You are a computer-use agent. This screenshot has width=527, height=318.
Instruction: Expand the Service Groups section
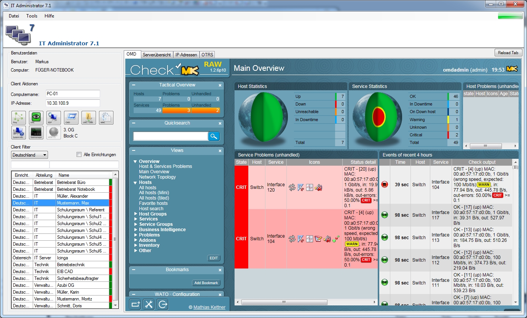136,224
